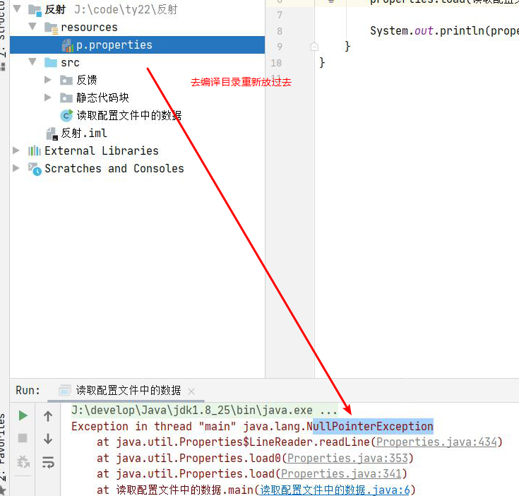
Task: Click the 反射 module folder icon
Action: (35, 10)
